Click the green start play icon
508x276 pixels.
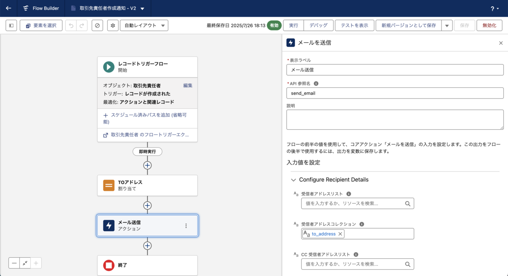(109, 67)
